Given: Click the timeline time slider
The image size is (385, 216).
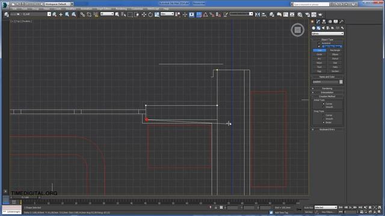Looking at the screenshot, I should point(25,197).
